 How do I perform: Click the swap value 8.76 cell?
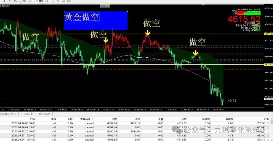pyautogui.click(x=230, y=139)
